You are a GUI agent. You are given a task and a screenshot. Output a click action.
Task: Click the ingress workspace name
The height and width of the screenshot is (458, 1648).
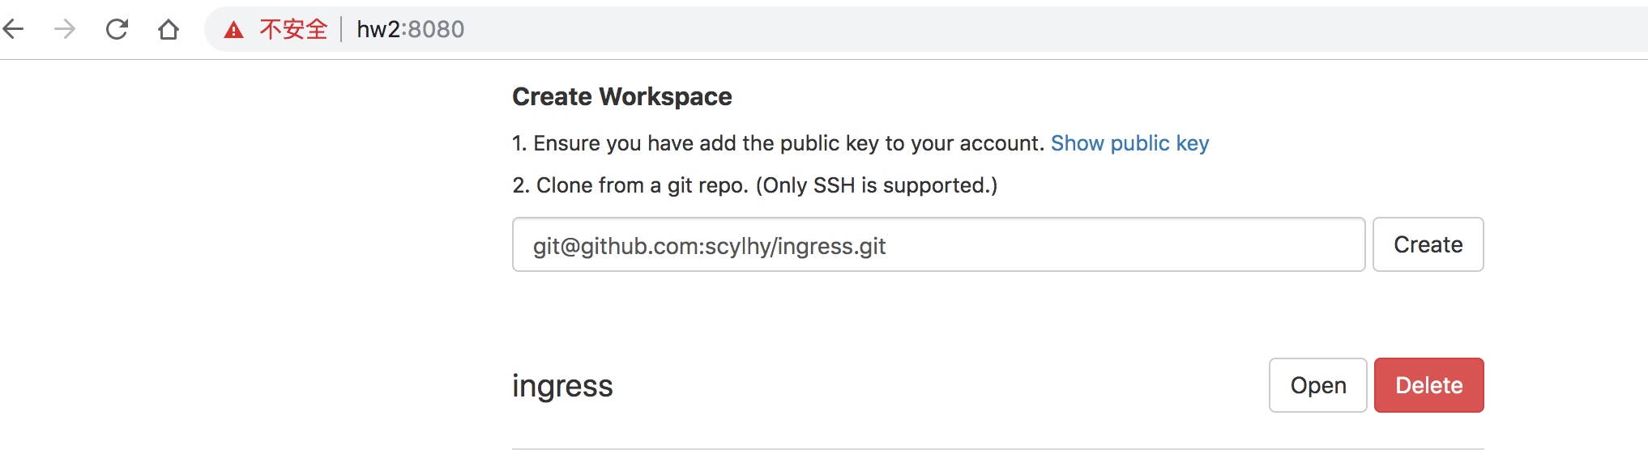[562, 386]
